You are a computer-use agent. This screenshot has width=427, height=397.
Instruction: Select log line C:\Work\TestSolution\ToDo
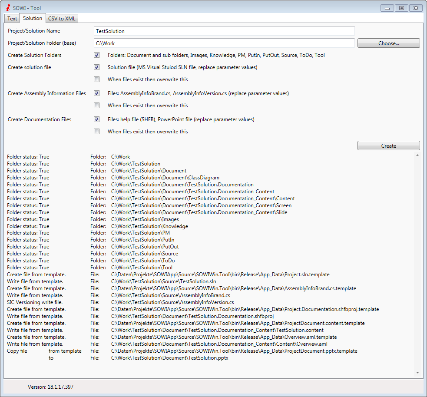[x=143, y=261]
